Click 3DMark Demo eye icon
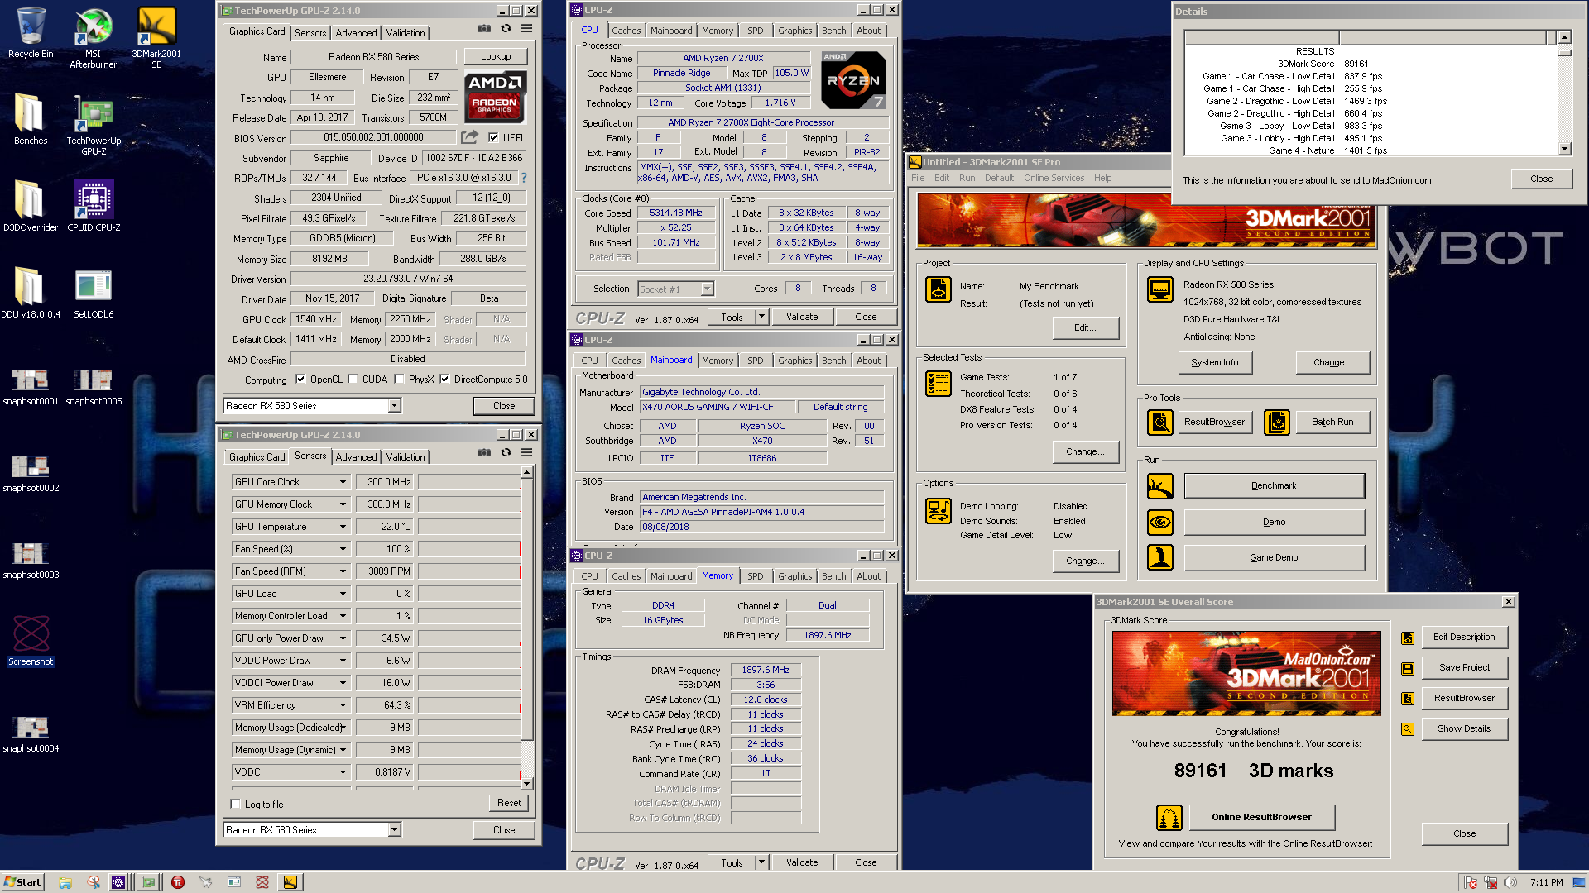 (1160, 522)
